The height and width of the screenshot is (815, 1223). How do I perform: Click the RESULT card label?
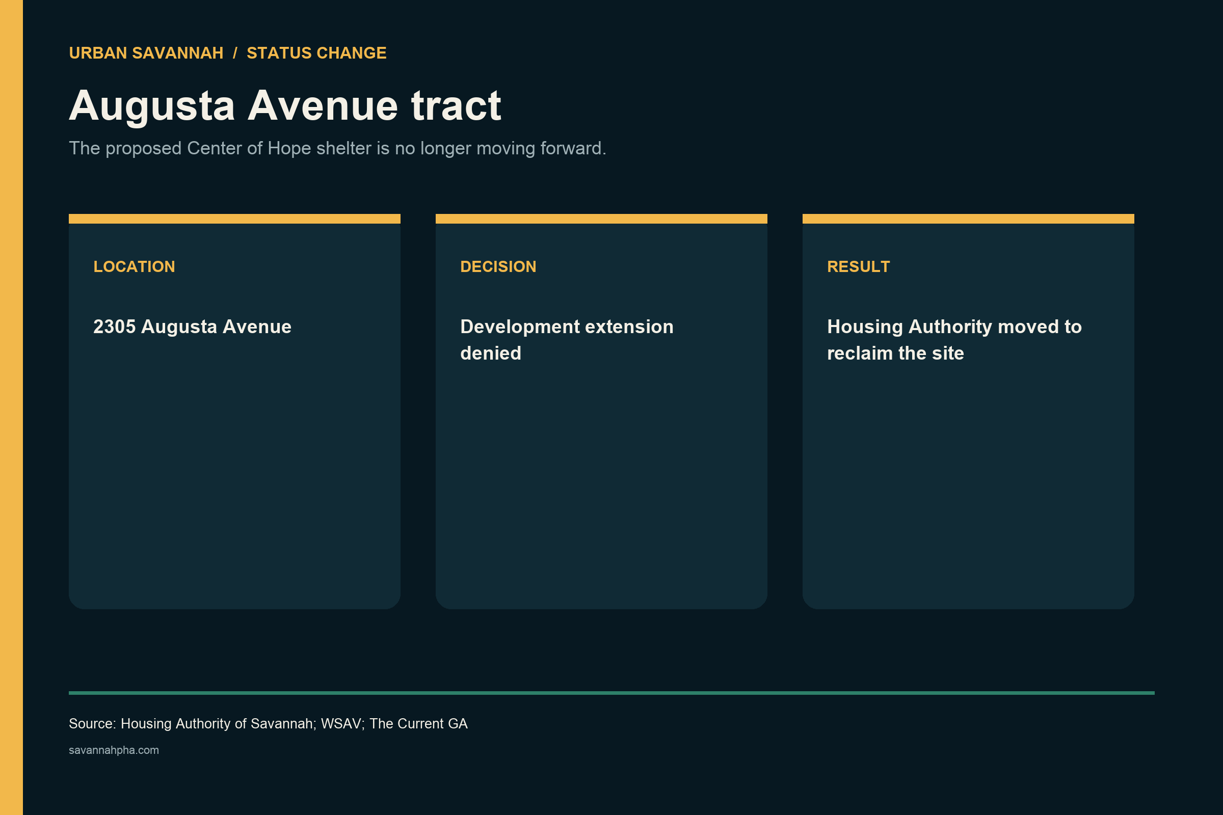[859, 266]
